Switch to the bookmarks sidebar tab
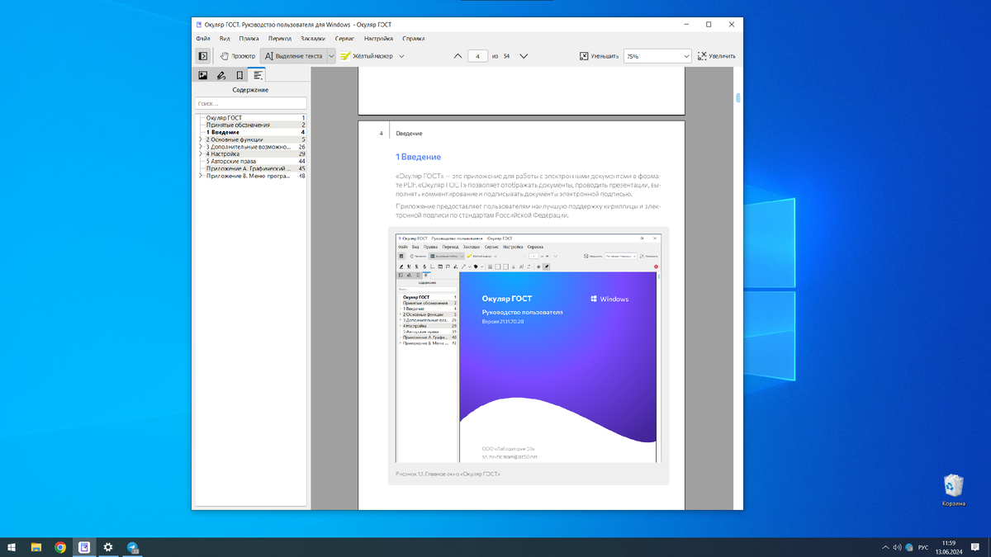Image resolution: width=991 pixels, height=557 pixels. coord(239,75)
